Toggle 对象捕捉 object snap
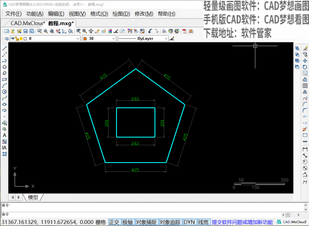Viewport: 309px width, 226px height. (146, 222)
